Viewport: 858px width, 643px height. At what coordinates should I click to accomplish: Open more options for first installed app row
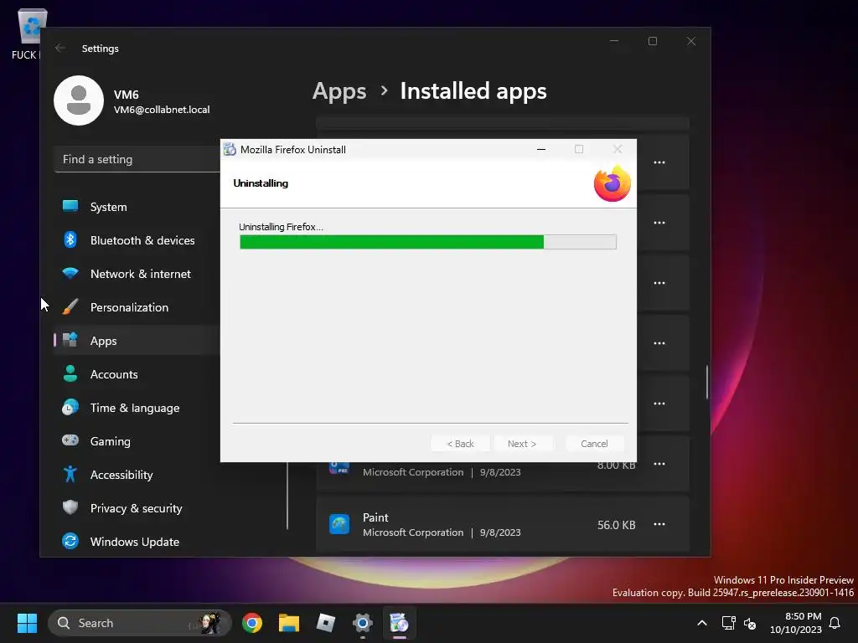tap(659, 162)
